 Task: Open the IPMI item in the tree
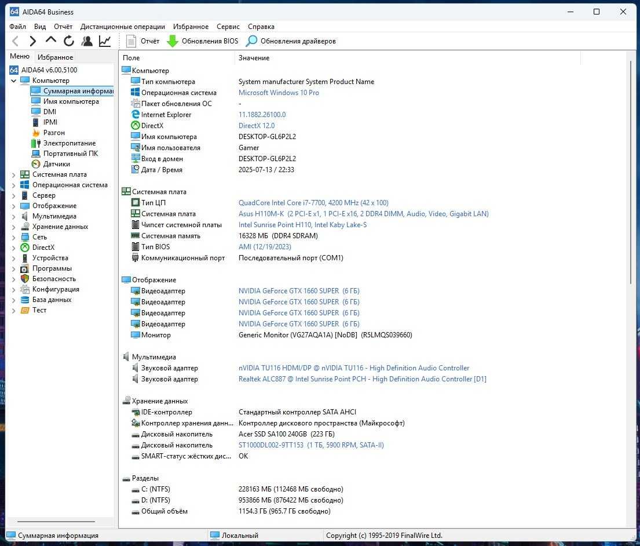pos(45,122)
